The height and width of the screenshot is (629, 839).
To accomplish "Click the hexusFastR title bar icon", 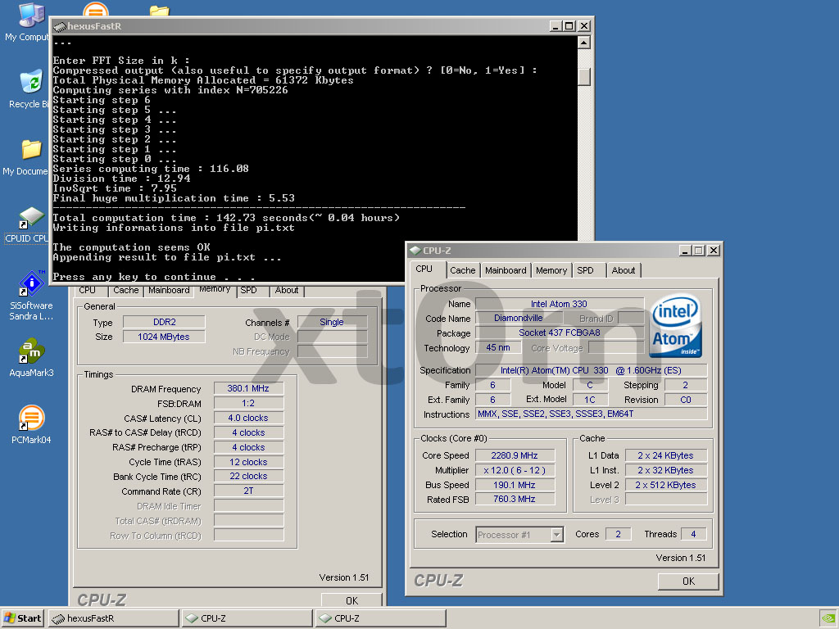I will (x=59, y=26).
